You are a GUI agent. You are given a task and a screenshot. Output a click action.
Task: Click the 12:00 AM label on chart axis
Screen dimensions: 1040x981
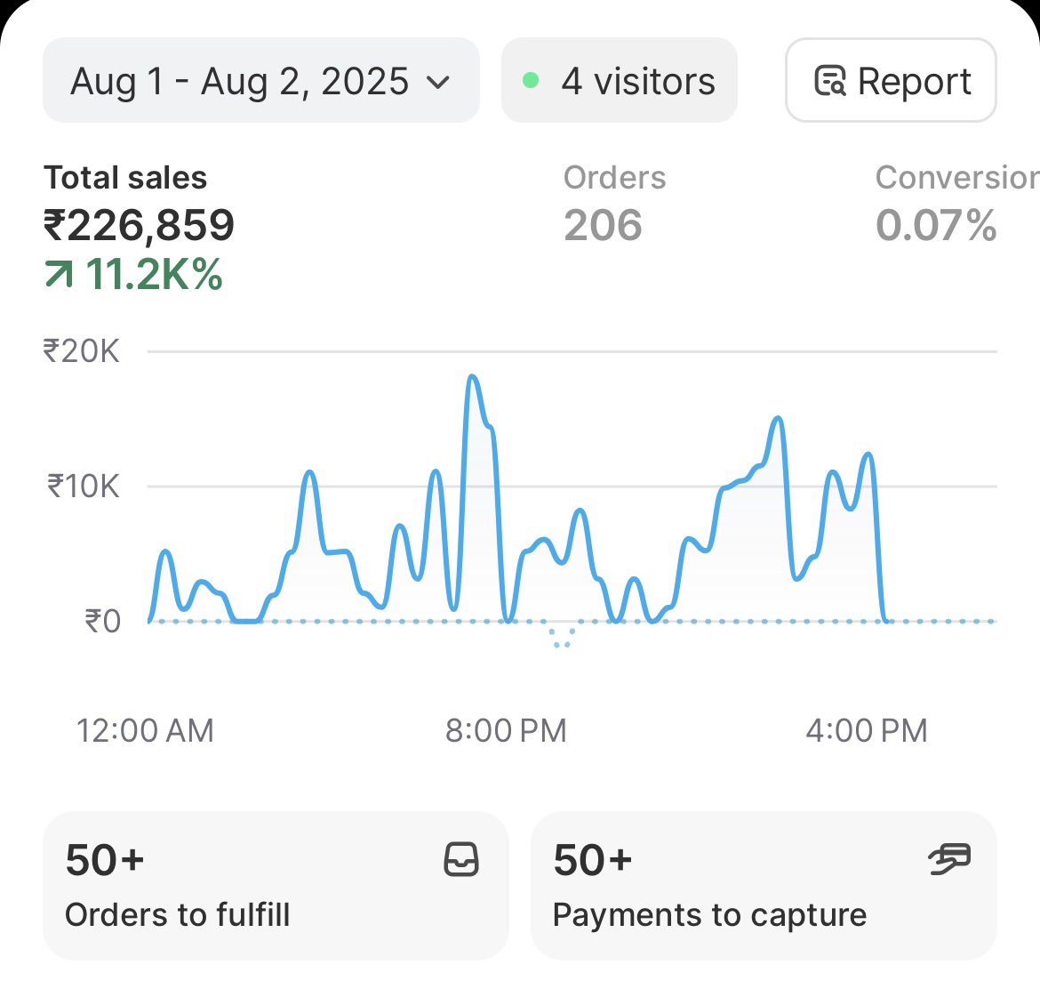tap(145, 731)
